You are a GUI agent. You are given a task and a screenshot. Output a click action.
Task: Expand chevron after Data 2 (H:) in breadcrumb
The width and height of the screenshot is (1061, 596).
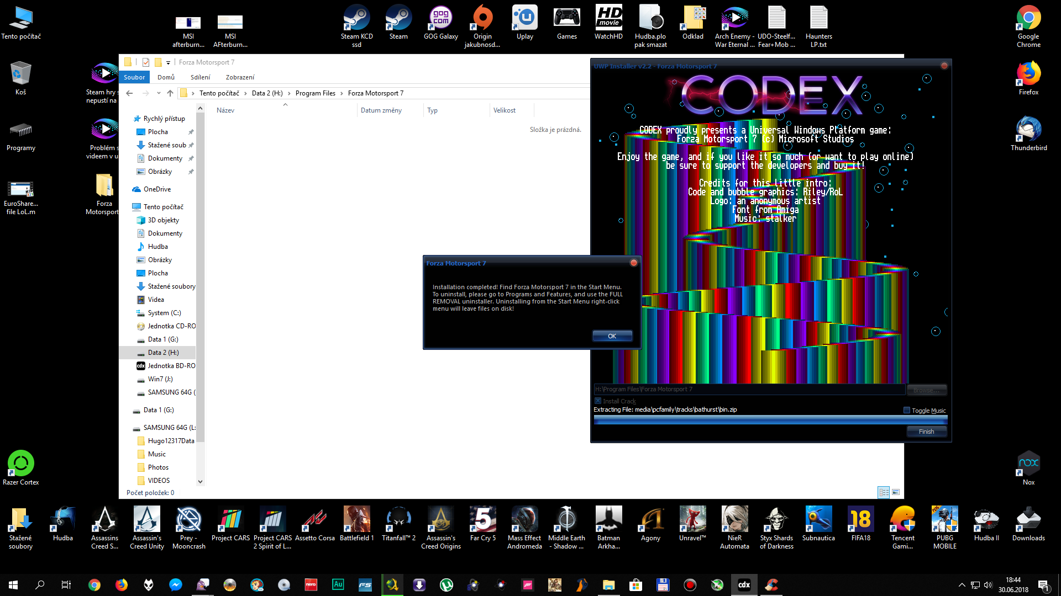(x=289, y=93)
